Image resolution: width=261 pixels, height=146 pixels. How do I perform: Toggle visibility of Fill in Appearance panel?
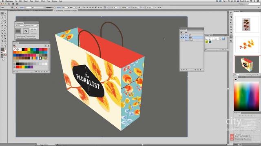pos(181,37)
